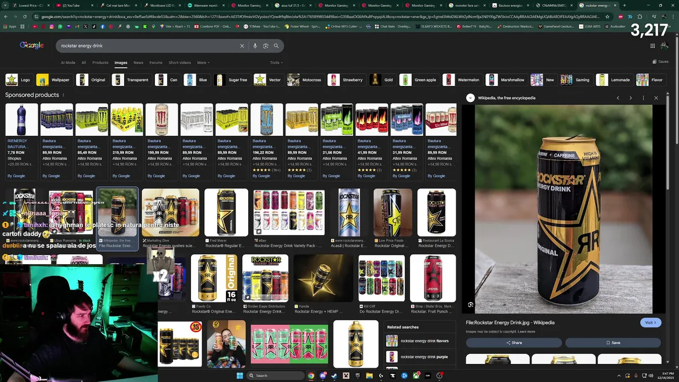The width and height of the screenshot is (679, 382).
Task: Click the Save button in preview panel
Action: [613, 343]
